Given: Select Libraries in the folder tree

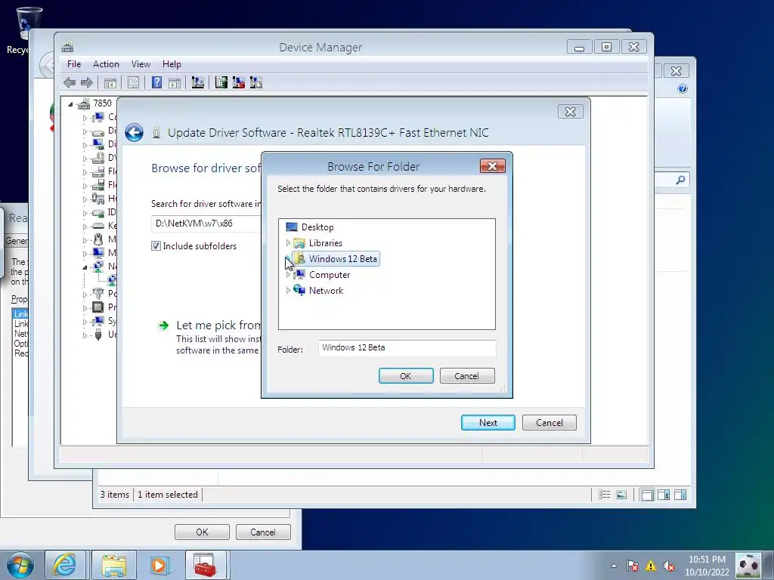Looking at the screenshot, I should tap(325, 242).
